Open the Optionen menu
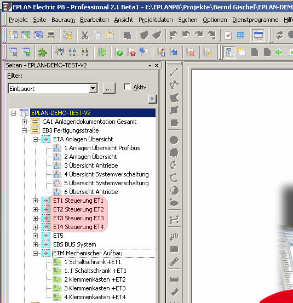The width and height of the screenshot is (293, 303). pos(215,20)
